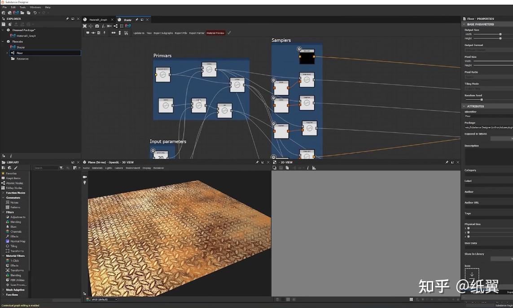The image size is (513, 308).
Task: Click the camera snapshot icon in the graph toolbar
Action: [96, 26]
